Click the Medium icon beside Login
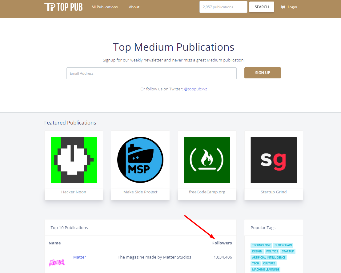 pyautogui.click(x=283, y=7)
